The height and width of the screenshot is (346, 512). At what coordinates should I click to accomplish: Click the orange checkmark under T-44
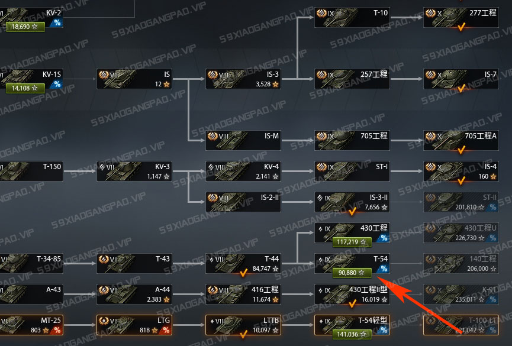tap(243, 273)
